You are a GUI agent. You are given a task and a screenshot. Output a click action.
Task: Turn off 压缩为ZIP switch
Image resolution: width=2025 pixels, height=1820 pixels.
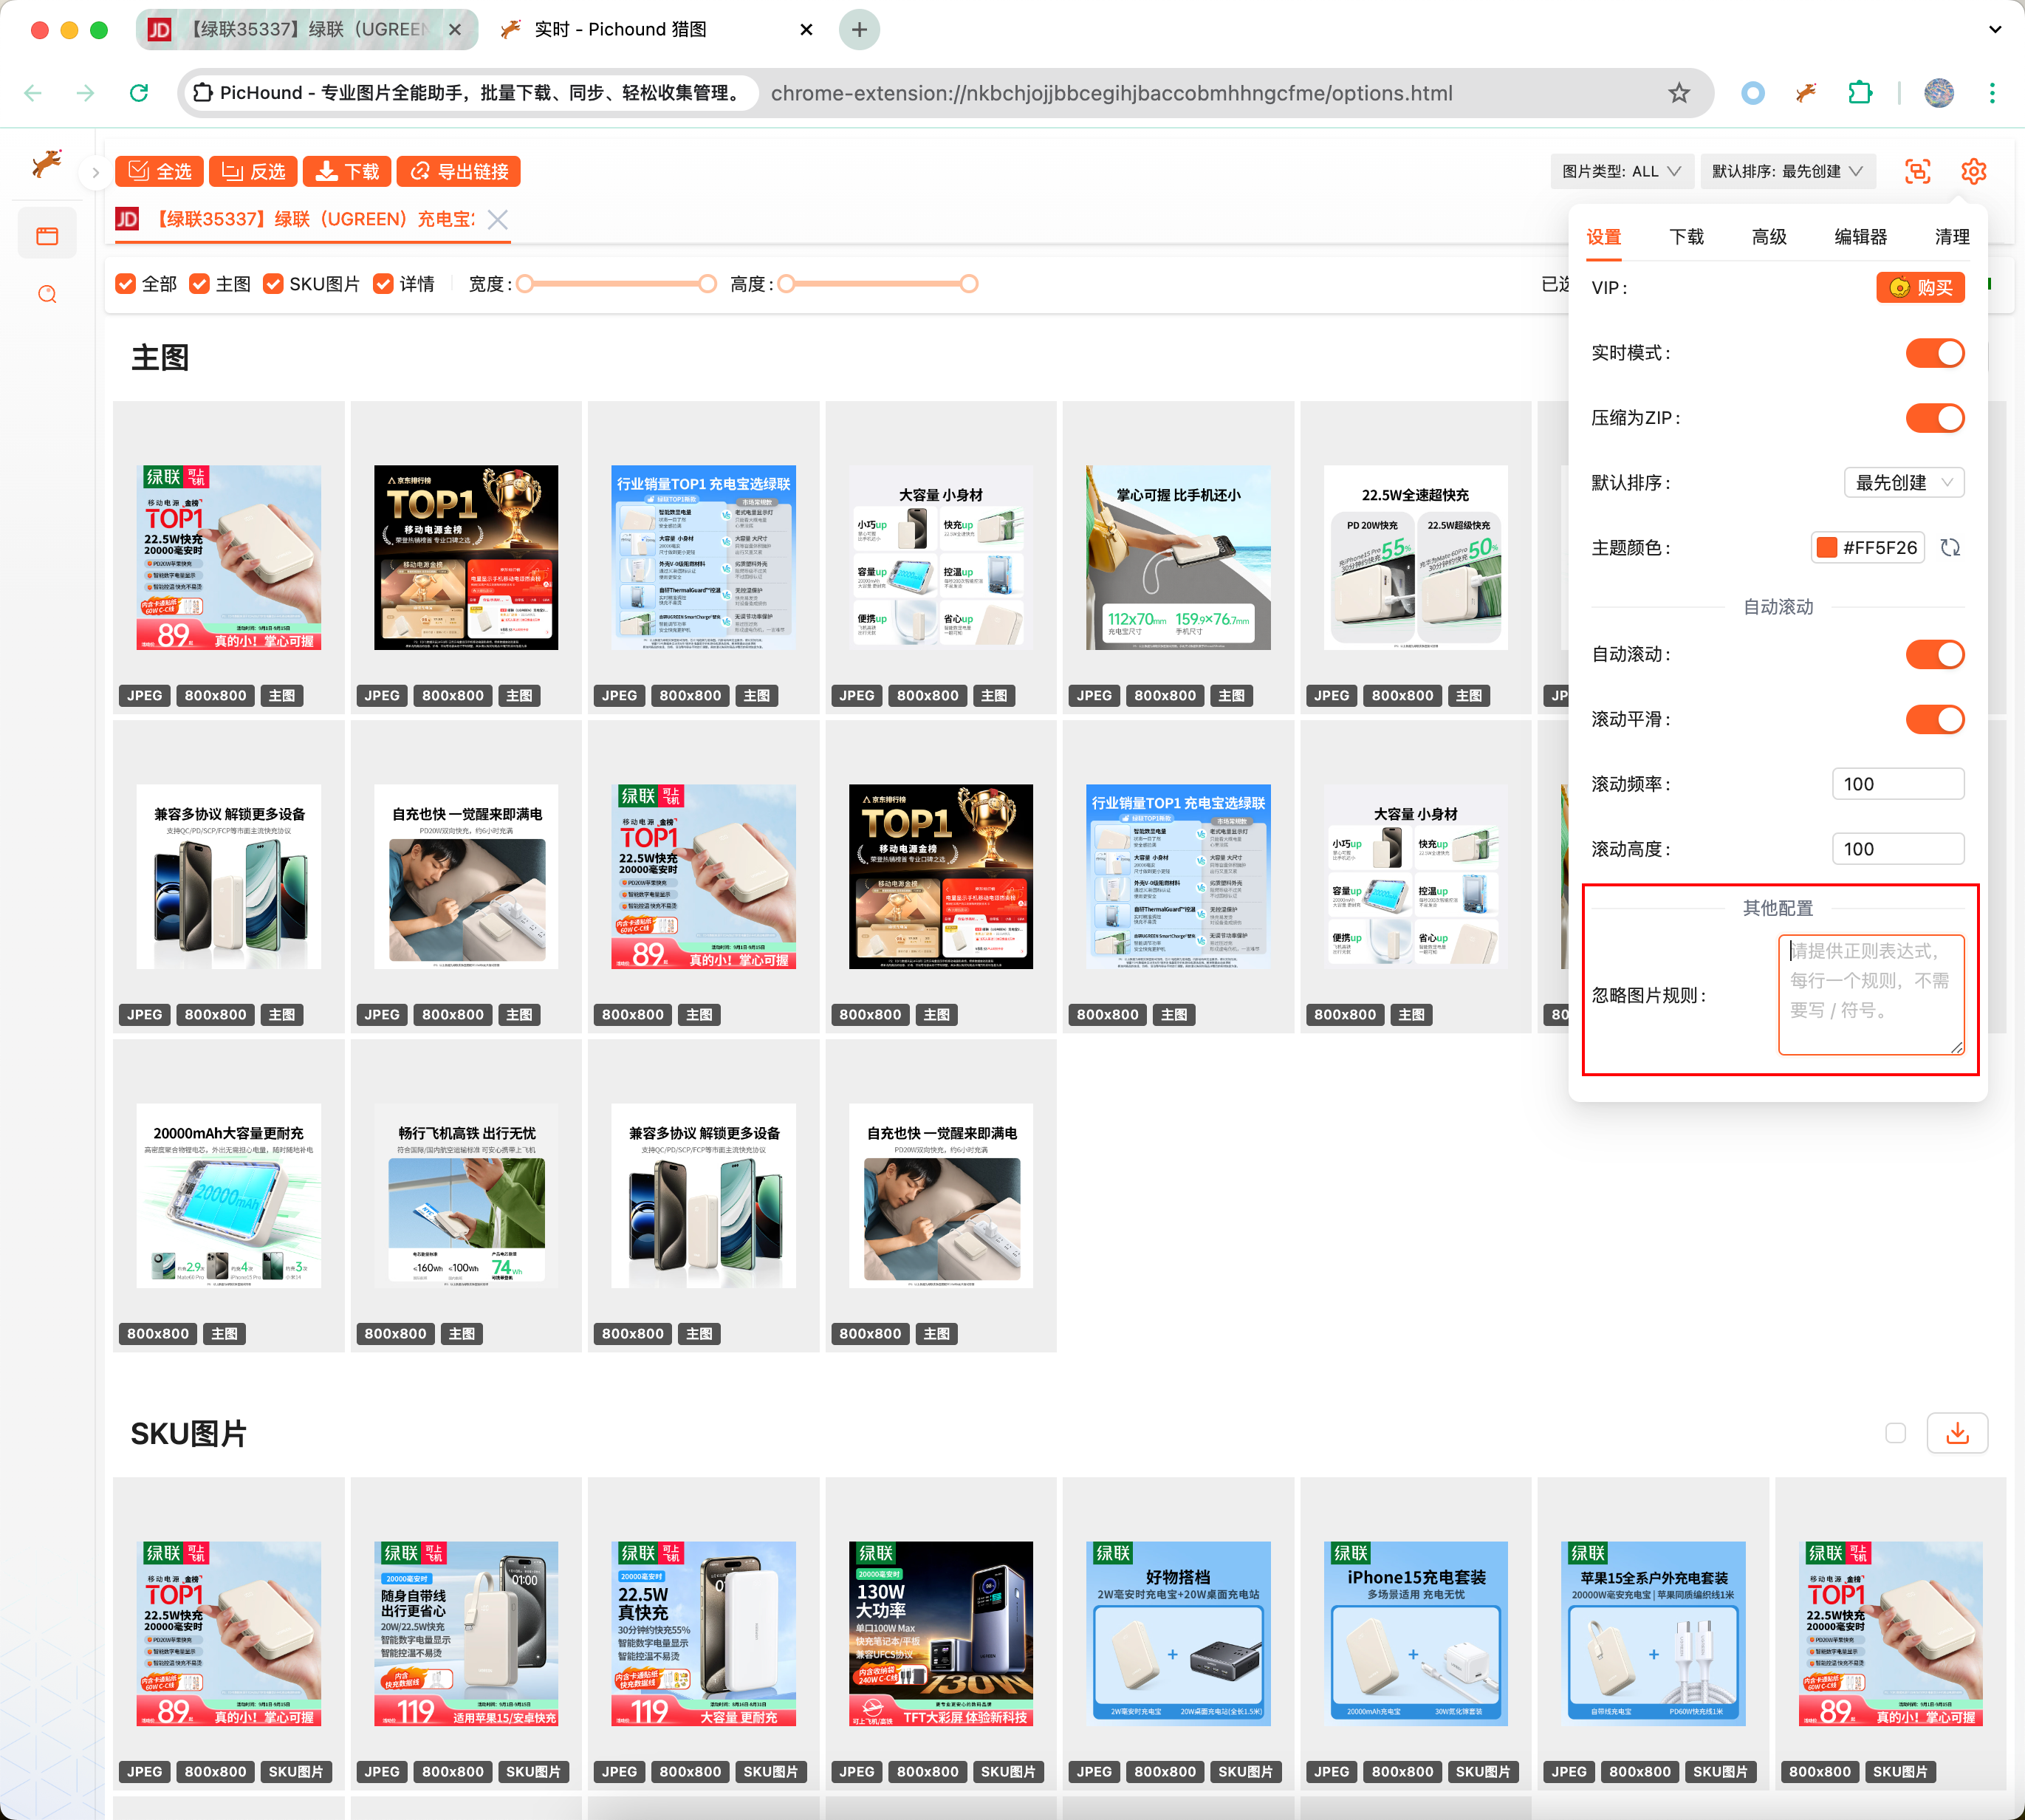click(1934, 418)
